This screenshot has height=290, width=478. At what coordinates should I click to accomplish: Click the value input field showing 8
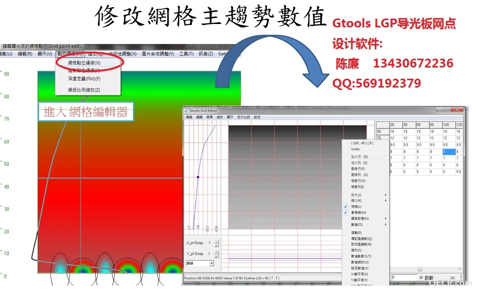coord(404,277)
